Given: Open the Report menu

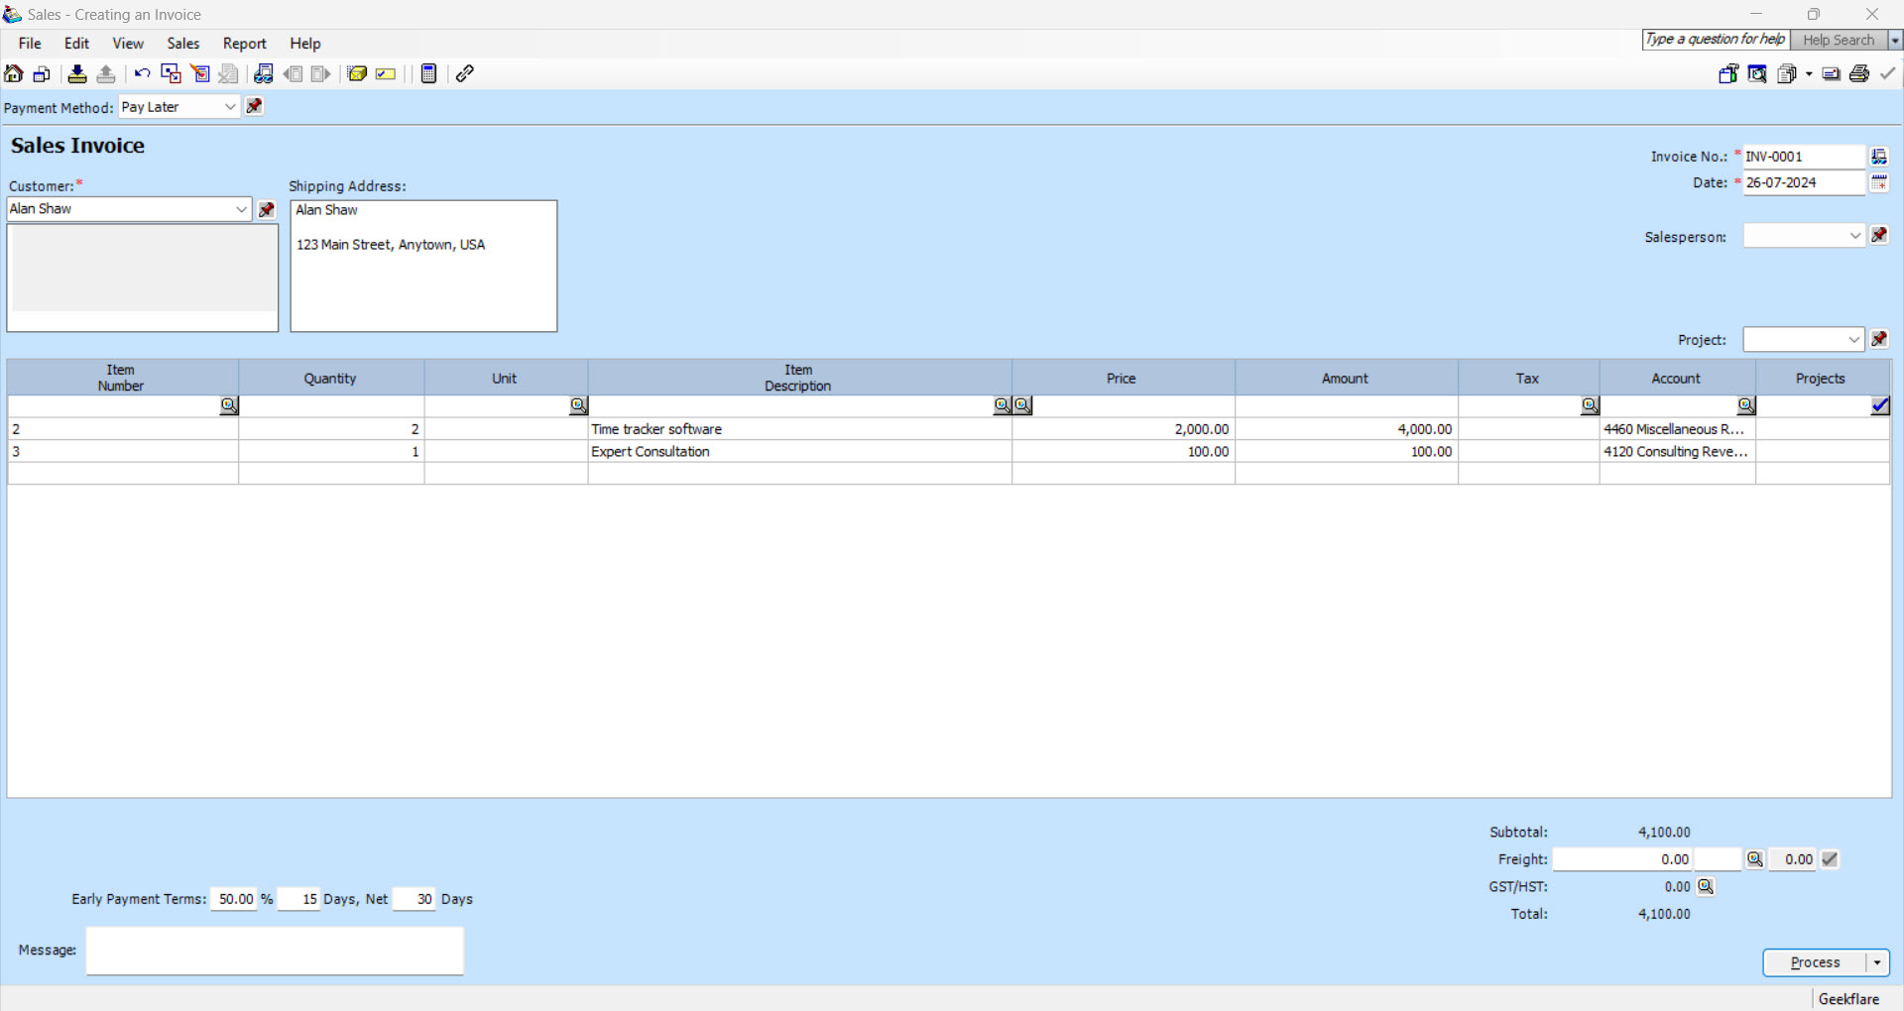Looking at the screenshot, I should point(244,43).
